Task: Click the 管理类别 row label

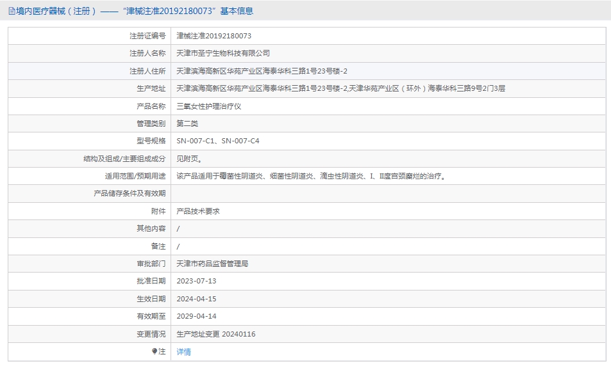Action: (151, 123)
